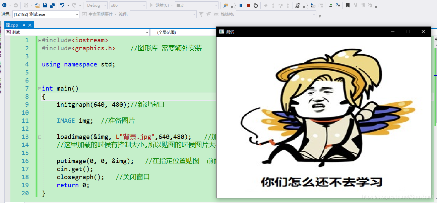Click Show Next Statement arrow
437x203 pixels.
pyautogui.click(x=265, y=5)
